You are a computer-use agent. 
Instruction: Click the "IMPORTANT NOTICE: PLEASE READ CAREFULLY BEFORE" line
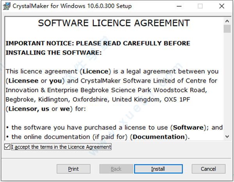point(98,43)
